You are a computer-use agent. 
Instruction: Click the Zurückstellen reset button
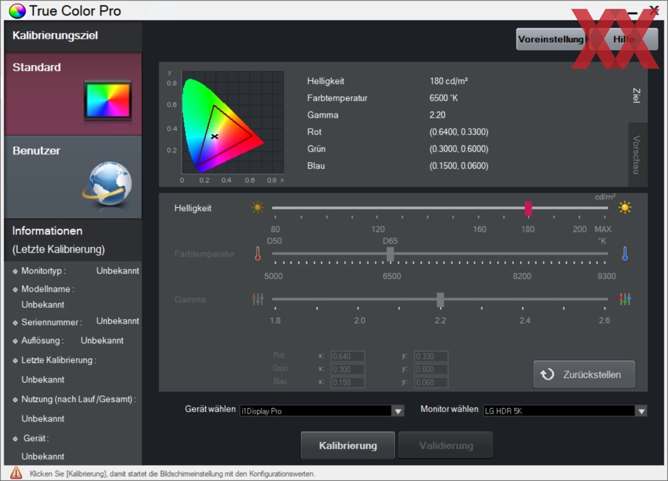tap(584, 374)
